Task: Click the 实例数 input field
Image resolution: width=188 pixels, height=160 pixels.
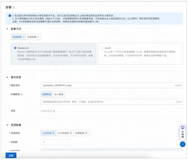Action: (55, 142)
